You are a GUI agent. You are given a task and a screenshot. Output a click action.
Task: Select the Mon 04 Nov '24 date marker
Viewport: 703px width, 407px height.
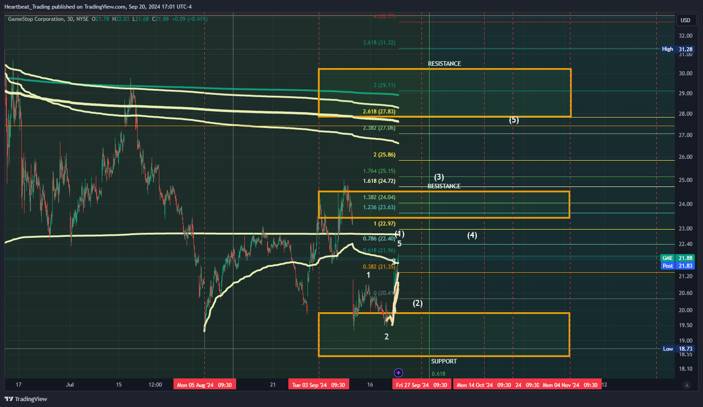(570, 385)
